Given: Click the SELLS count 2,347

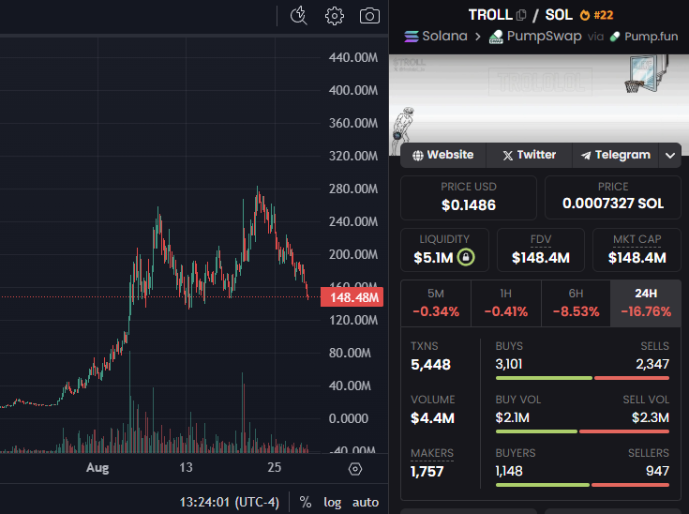Looking at the screenshot, I should pyautogui.click(x=652, y=364).
